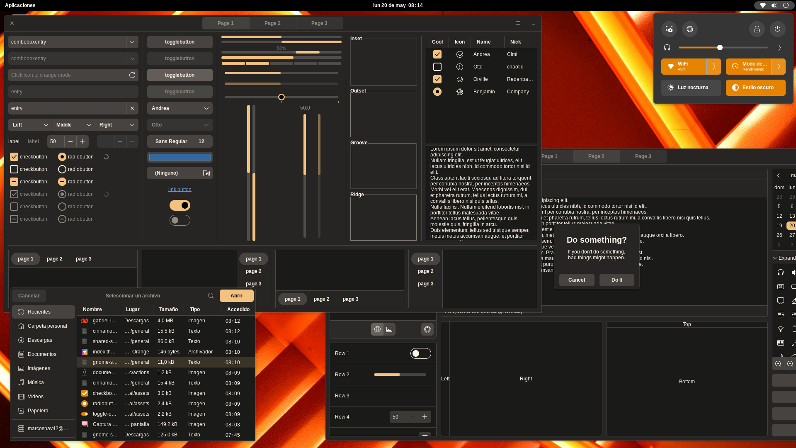Click the selected first radiobutton
This screenshot has height=448, width=796.
point(62,157)
